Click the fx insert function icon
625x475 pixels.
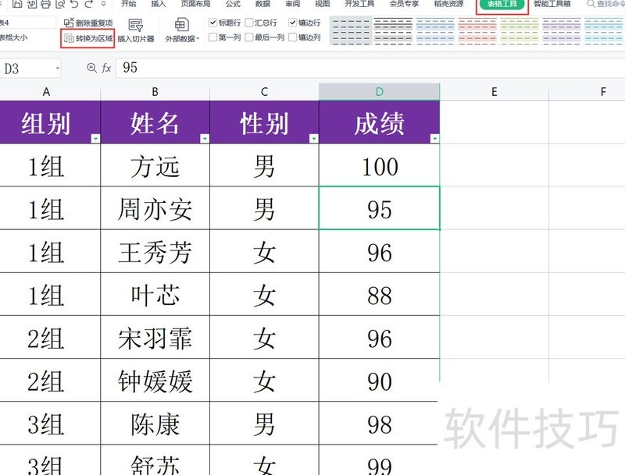[x=105, y=69]
